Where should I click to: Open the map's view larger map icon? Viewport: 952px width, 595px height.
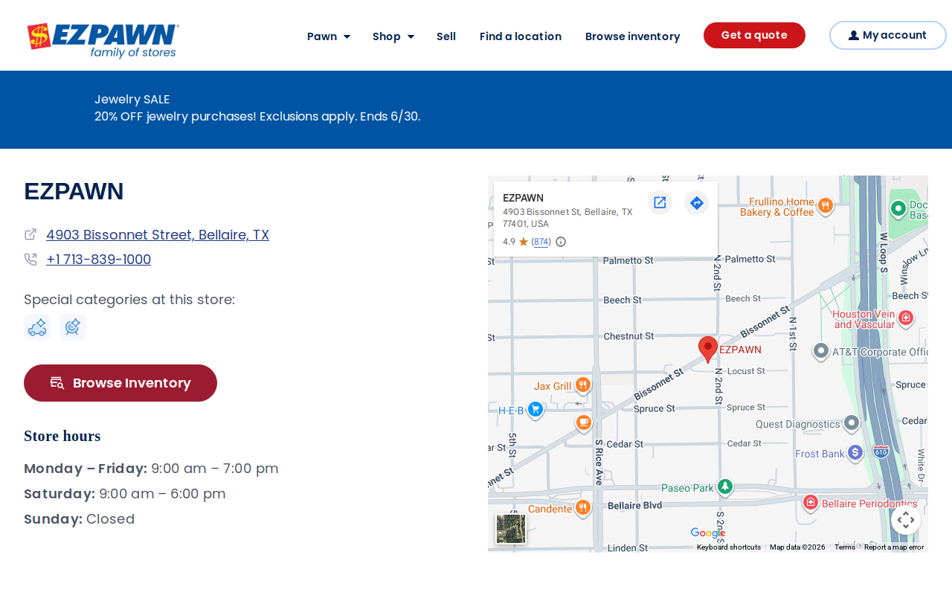(660, 202)
